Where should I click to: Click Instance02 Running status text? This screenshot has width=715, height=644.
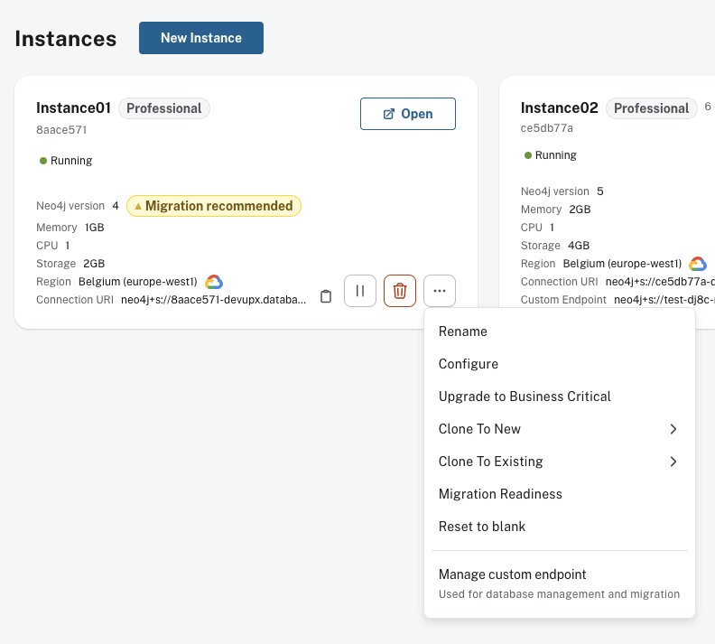point(556,155)
